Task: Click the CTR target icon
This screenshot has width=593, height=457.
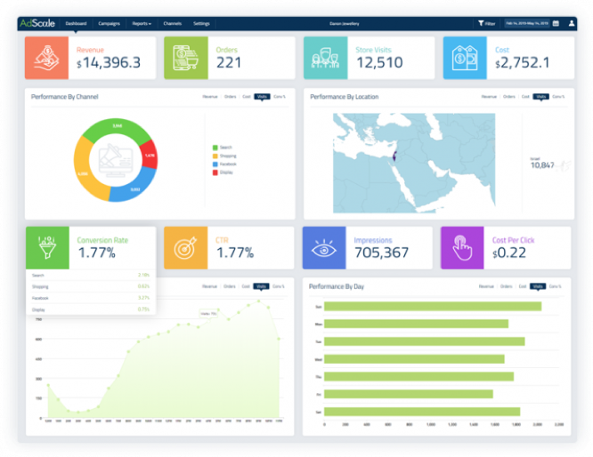Action: pos(184,247)
